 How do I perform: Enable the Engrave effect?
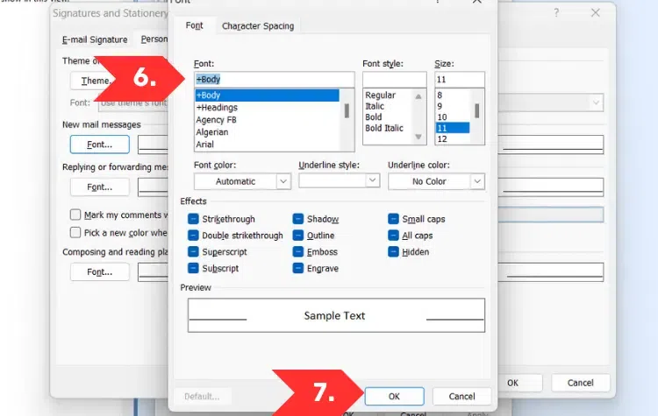tap(298, 268)
